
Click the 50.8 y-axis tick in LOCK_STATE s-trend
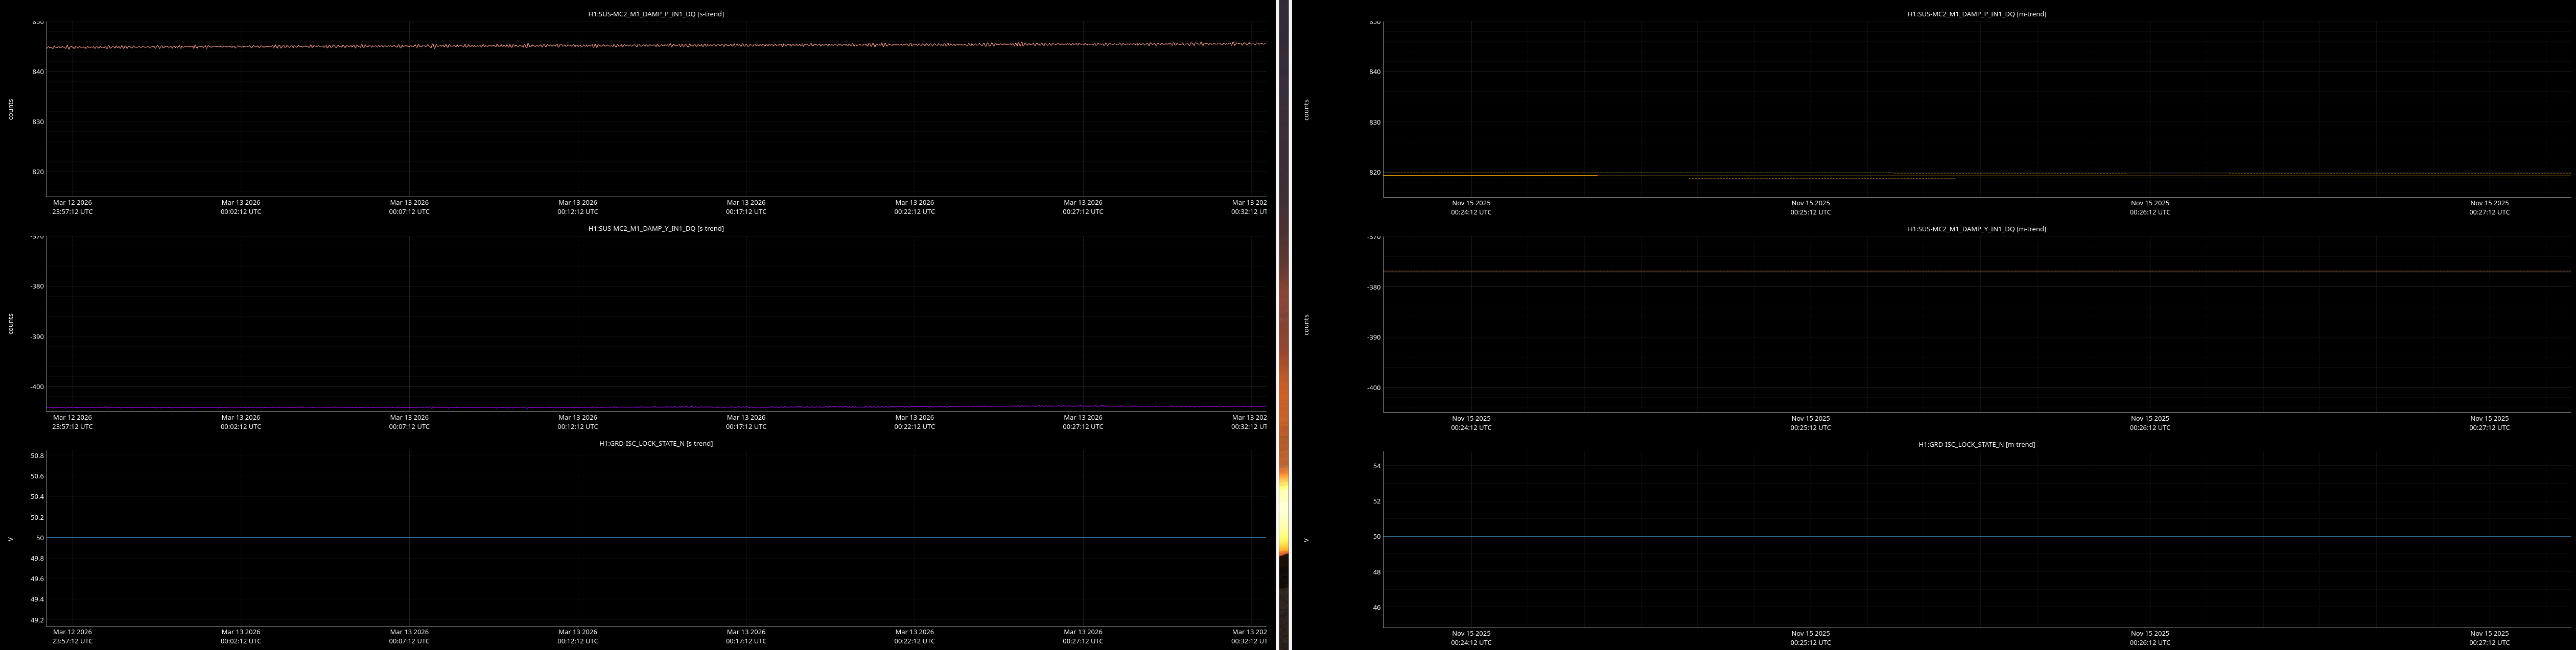[x=37, y=456]
